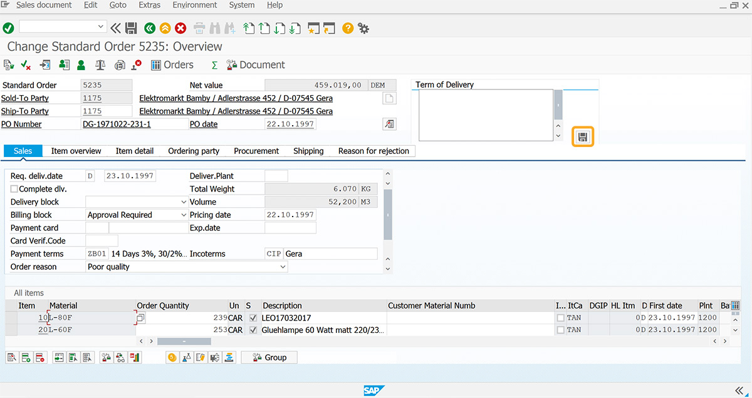This screenshot has width=752, height=398.
Task: Click the delete item red-minus icon
Action: (39, 357)
